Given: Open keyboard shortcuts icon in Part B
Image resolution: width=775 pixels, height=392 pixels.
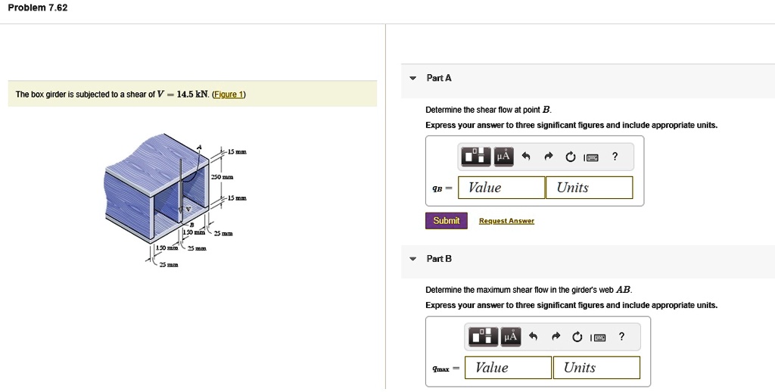Looking at the screenshot, I should [598, 338].
